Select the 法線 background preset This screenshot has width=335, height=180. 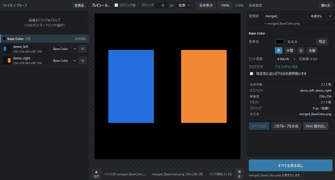tap(312, 50)
